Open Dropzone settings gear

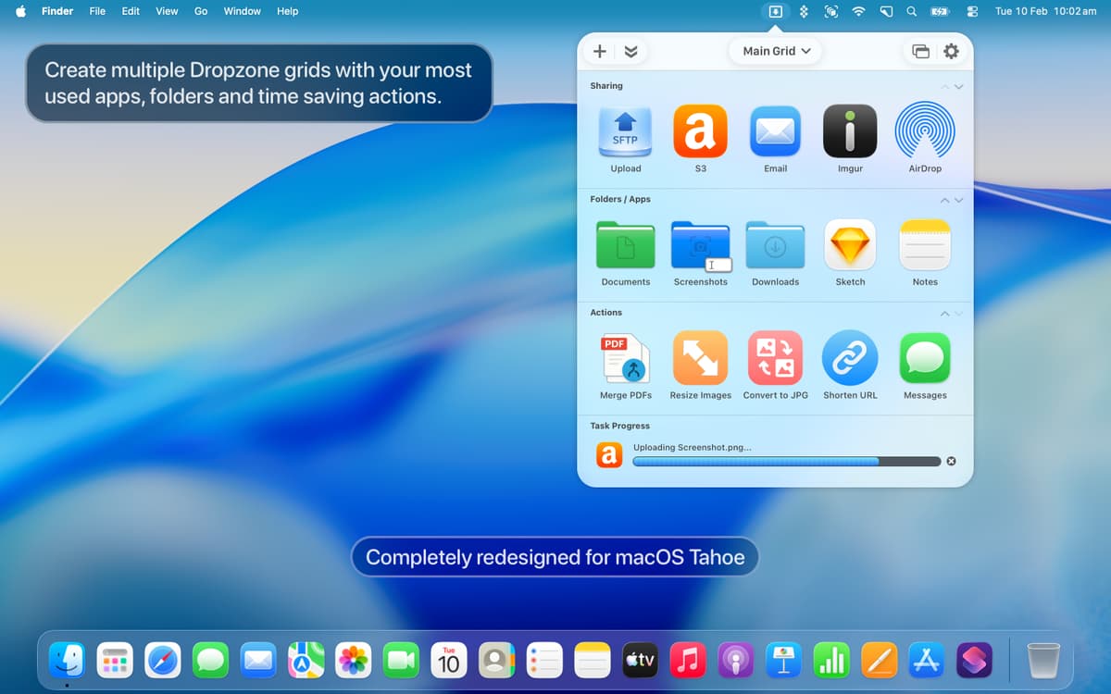[951, 51]
